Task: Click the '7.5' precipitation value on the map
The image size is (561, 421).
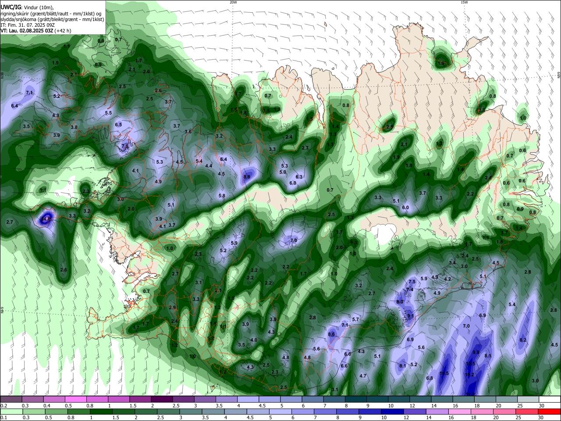Action: 412,282
